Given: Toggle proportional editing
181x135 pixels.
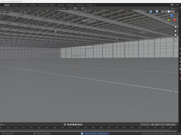Looking at the screenshot, I should (x=83, y=8).
